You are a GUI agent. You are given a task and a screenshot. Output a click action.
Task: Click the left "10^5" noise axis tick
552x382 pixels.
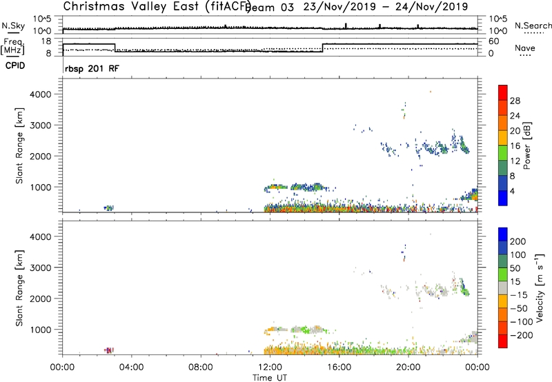pos(42,19)
